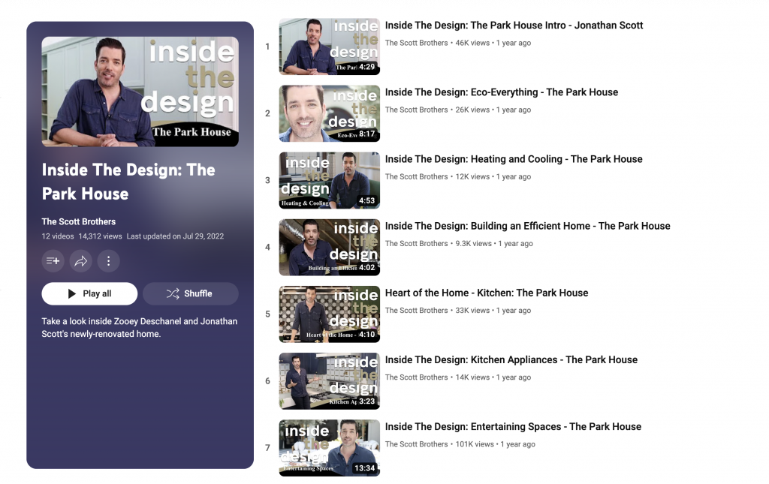Open The Scott Brothers channel in sidebar
The image size is (769, 484).
tap(79, 221)
